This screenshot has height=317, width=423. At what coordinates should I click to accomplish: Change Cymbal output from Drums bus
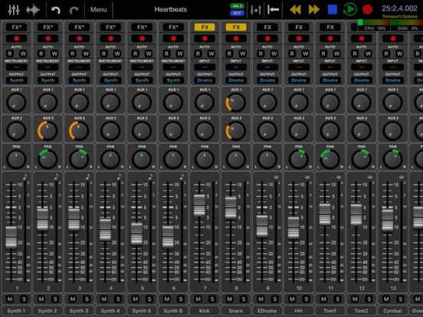pyautogui.click(x=393, y=80)
